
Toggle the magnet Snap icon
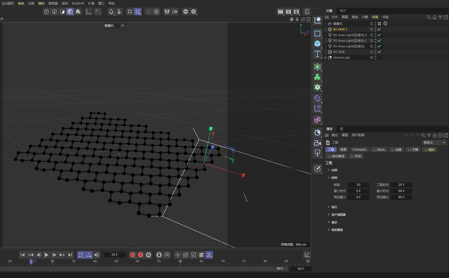(111, 12)
